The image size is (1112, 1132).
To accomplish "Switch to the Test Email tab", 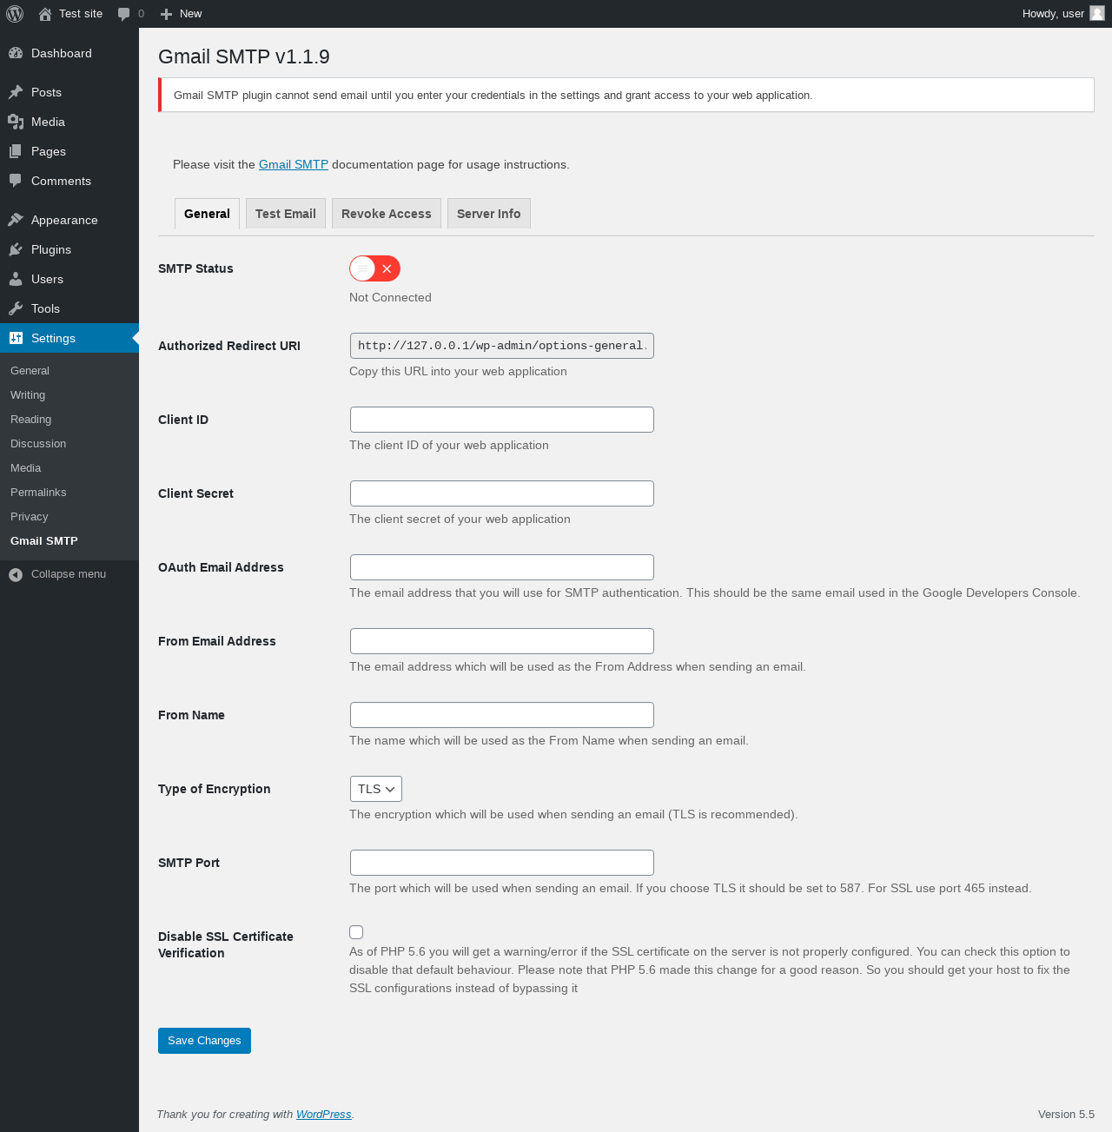I will [x=286, y=214].
